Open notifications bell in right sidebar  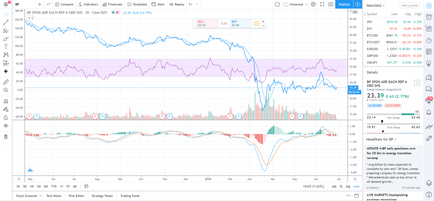click(429, 112)
